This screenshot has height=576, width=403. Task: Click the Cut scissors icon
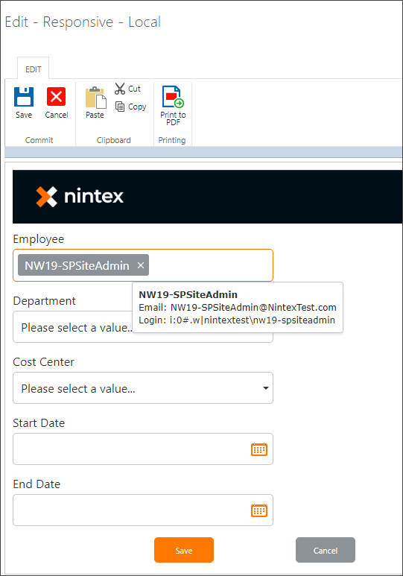(120, 89)
